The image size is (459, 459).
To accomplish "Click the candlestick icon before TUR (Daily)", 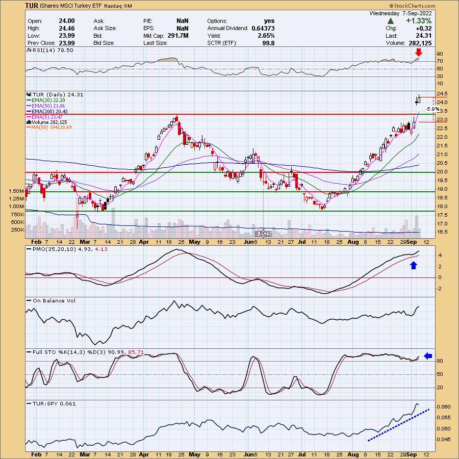I will point(29,94).
